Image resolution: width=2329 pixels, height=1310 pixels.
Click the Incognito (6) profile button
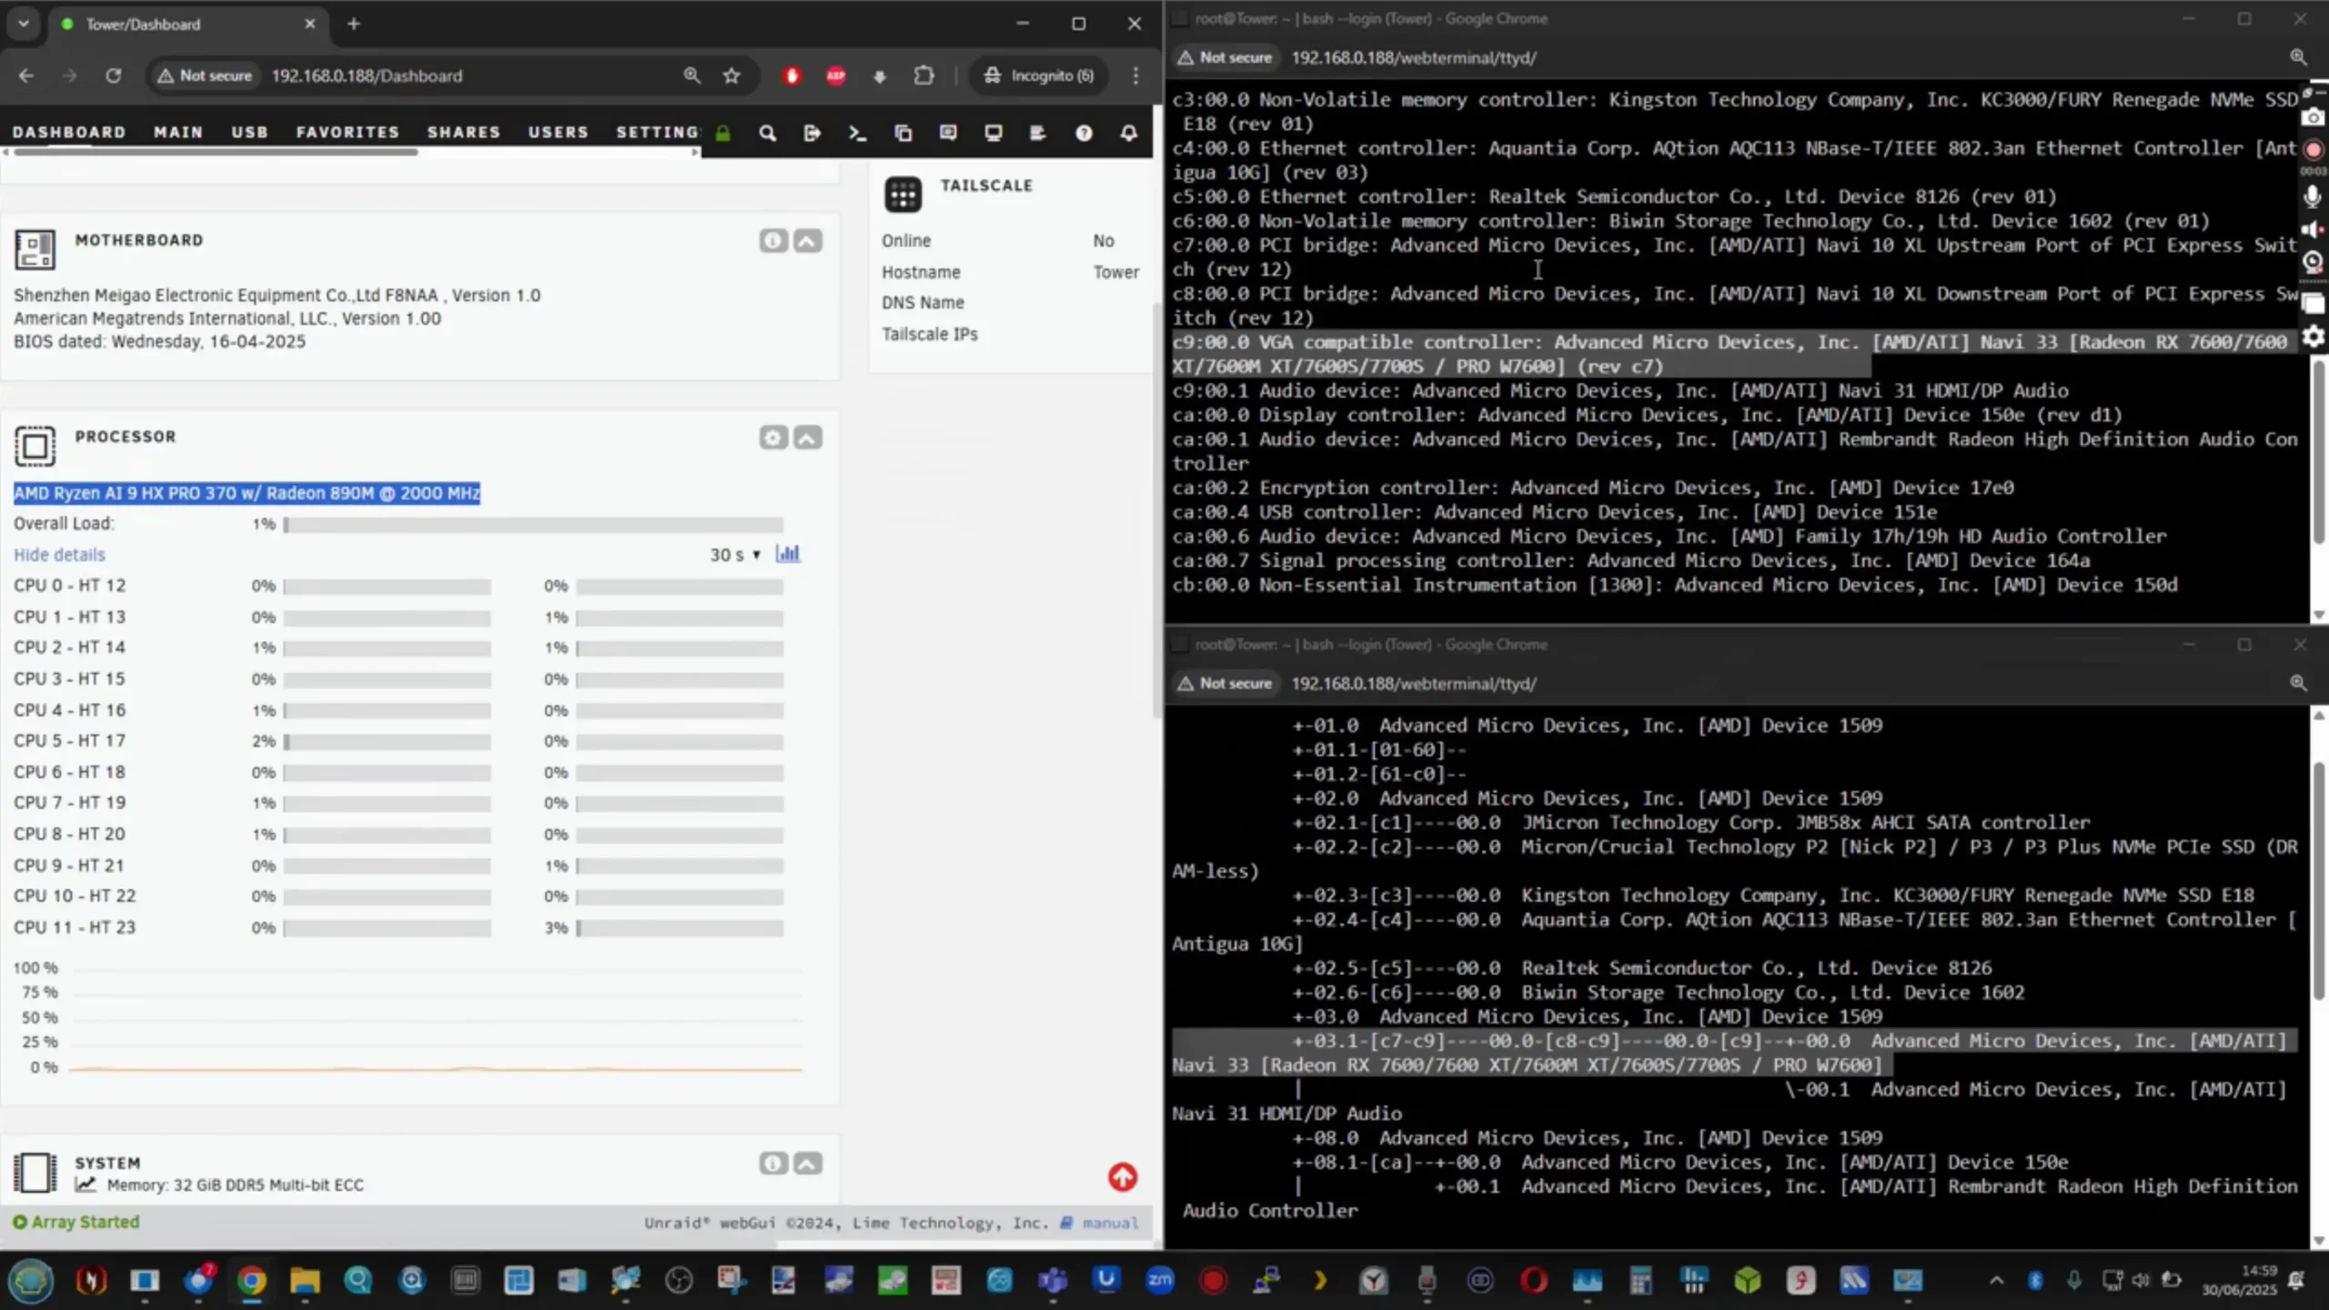click(x=1039, y=76)
